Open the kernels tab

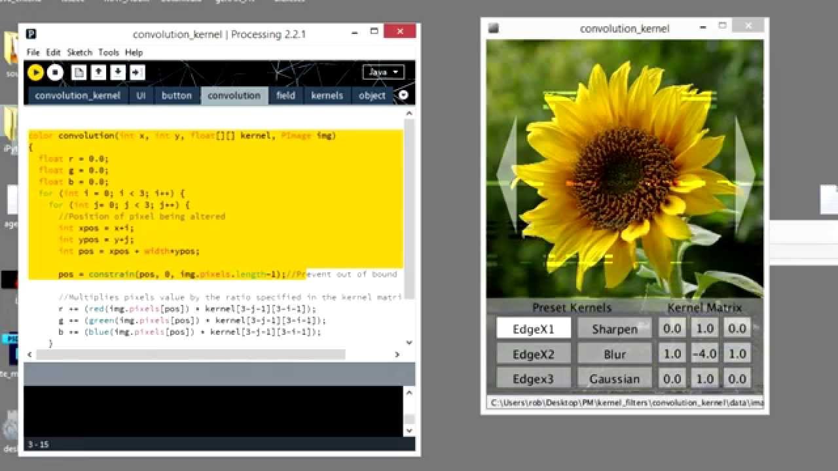pos(327,96)
